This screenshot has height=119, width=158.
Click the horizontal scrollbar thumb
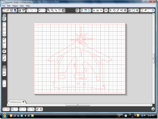click(x=78, y=105)
